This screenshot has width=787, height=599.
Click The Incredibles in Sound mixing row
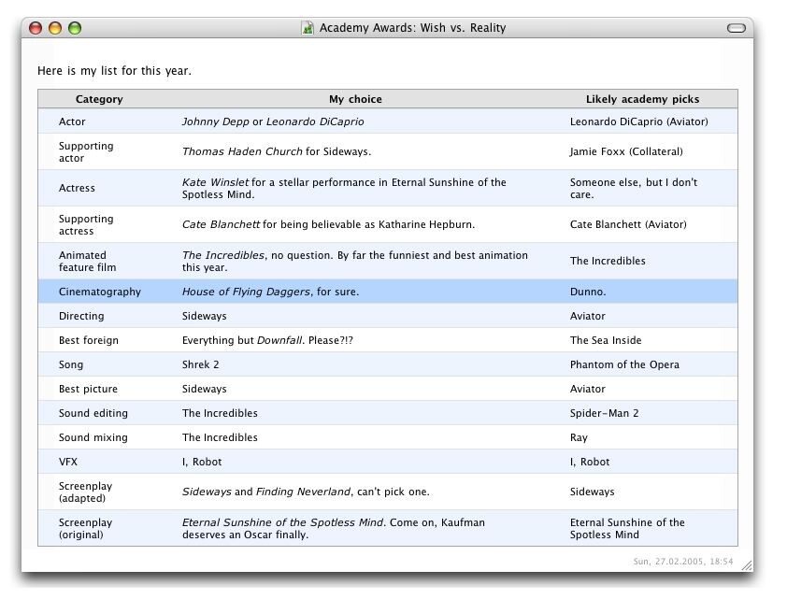point(220,437)
